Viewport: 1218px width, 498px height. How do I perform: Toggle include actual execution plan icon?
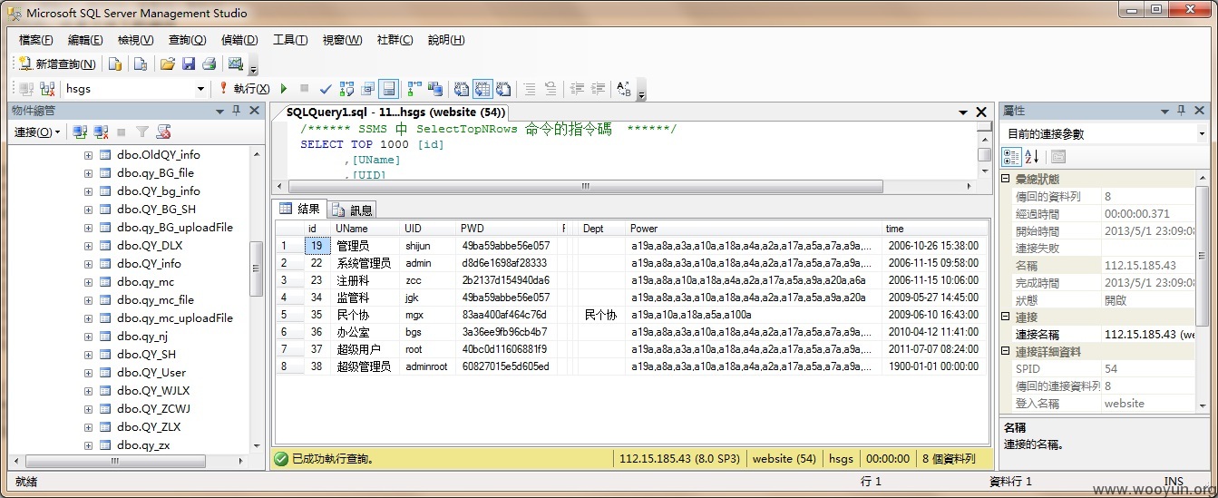click(414, 89)
